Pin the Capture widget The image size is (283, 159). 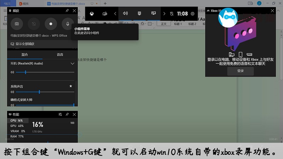[67, 11]
